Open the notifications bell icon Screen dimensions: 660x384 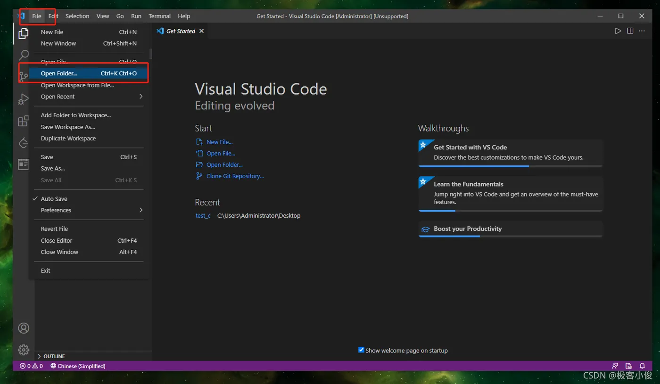point(642,366)
